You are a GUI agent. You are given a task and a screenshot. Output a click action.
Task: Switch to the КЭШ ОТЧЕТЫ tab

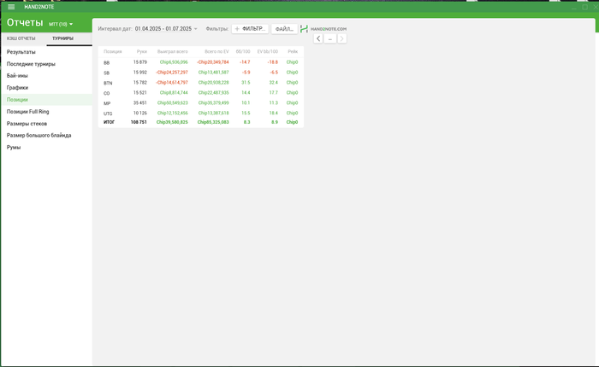(x=21, y=38)
